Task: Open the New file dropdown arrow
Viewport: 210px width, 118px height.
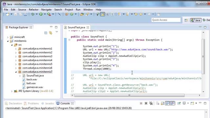Action: [11, 14]
